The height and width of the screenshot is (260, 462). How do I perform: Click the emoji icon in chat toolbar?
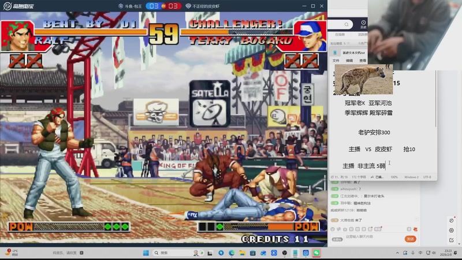click(333, 229)
